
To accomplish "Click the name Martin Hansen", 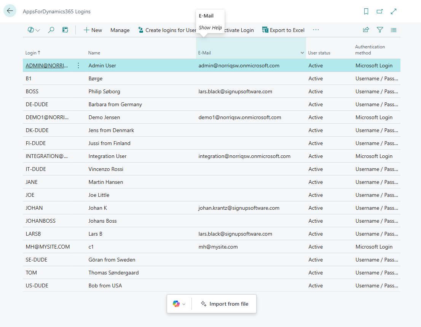I will 106,182.
